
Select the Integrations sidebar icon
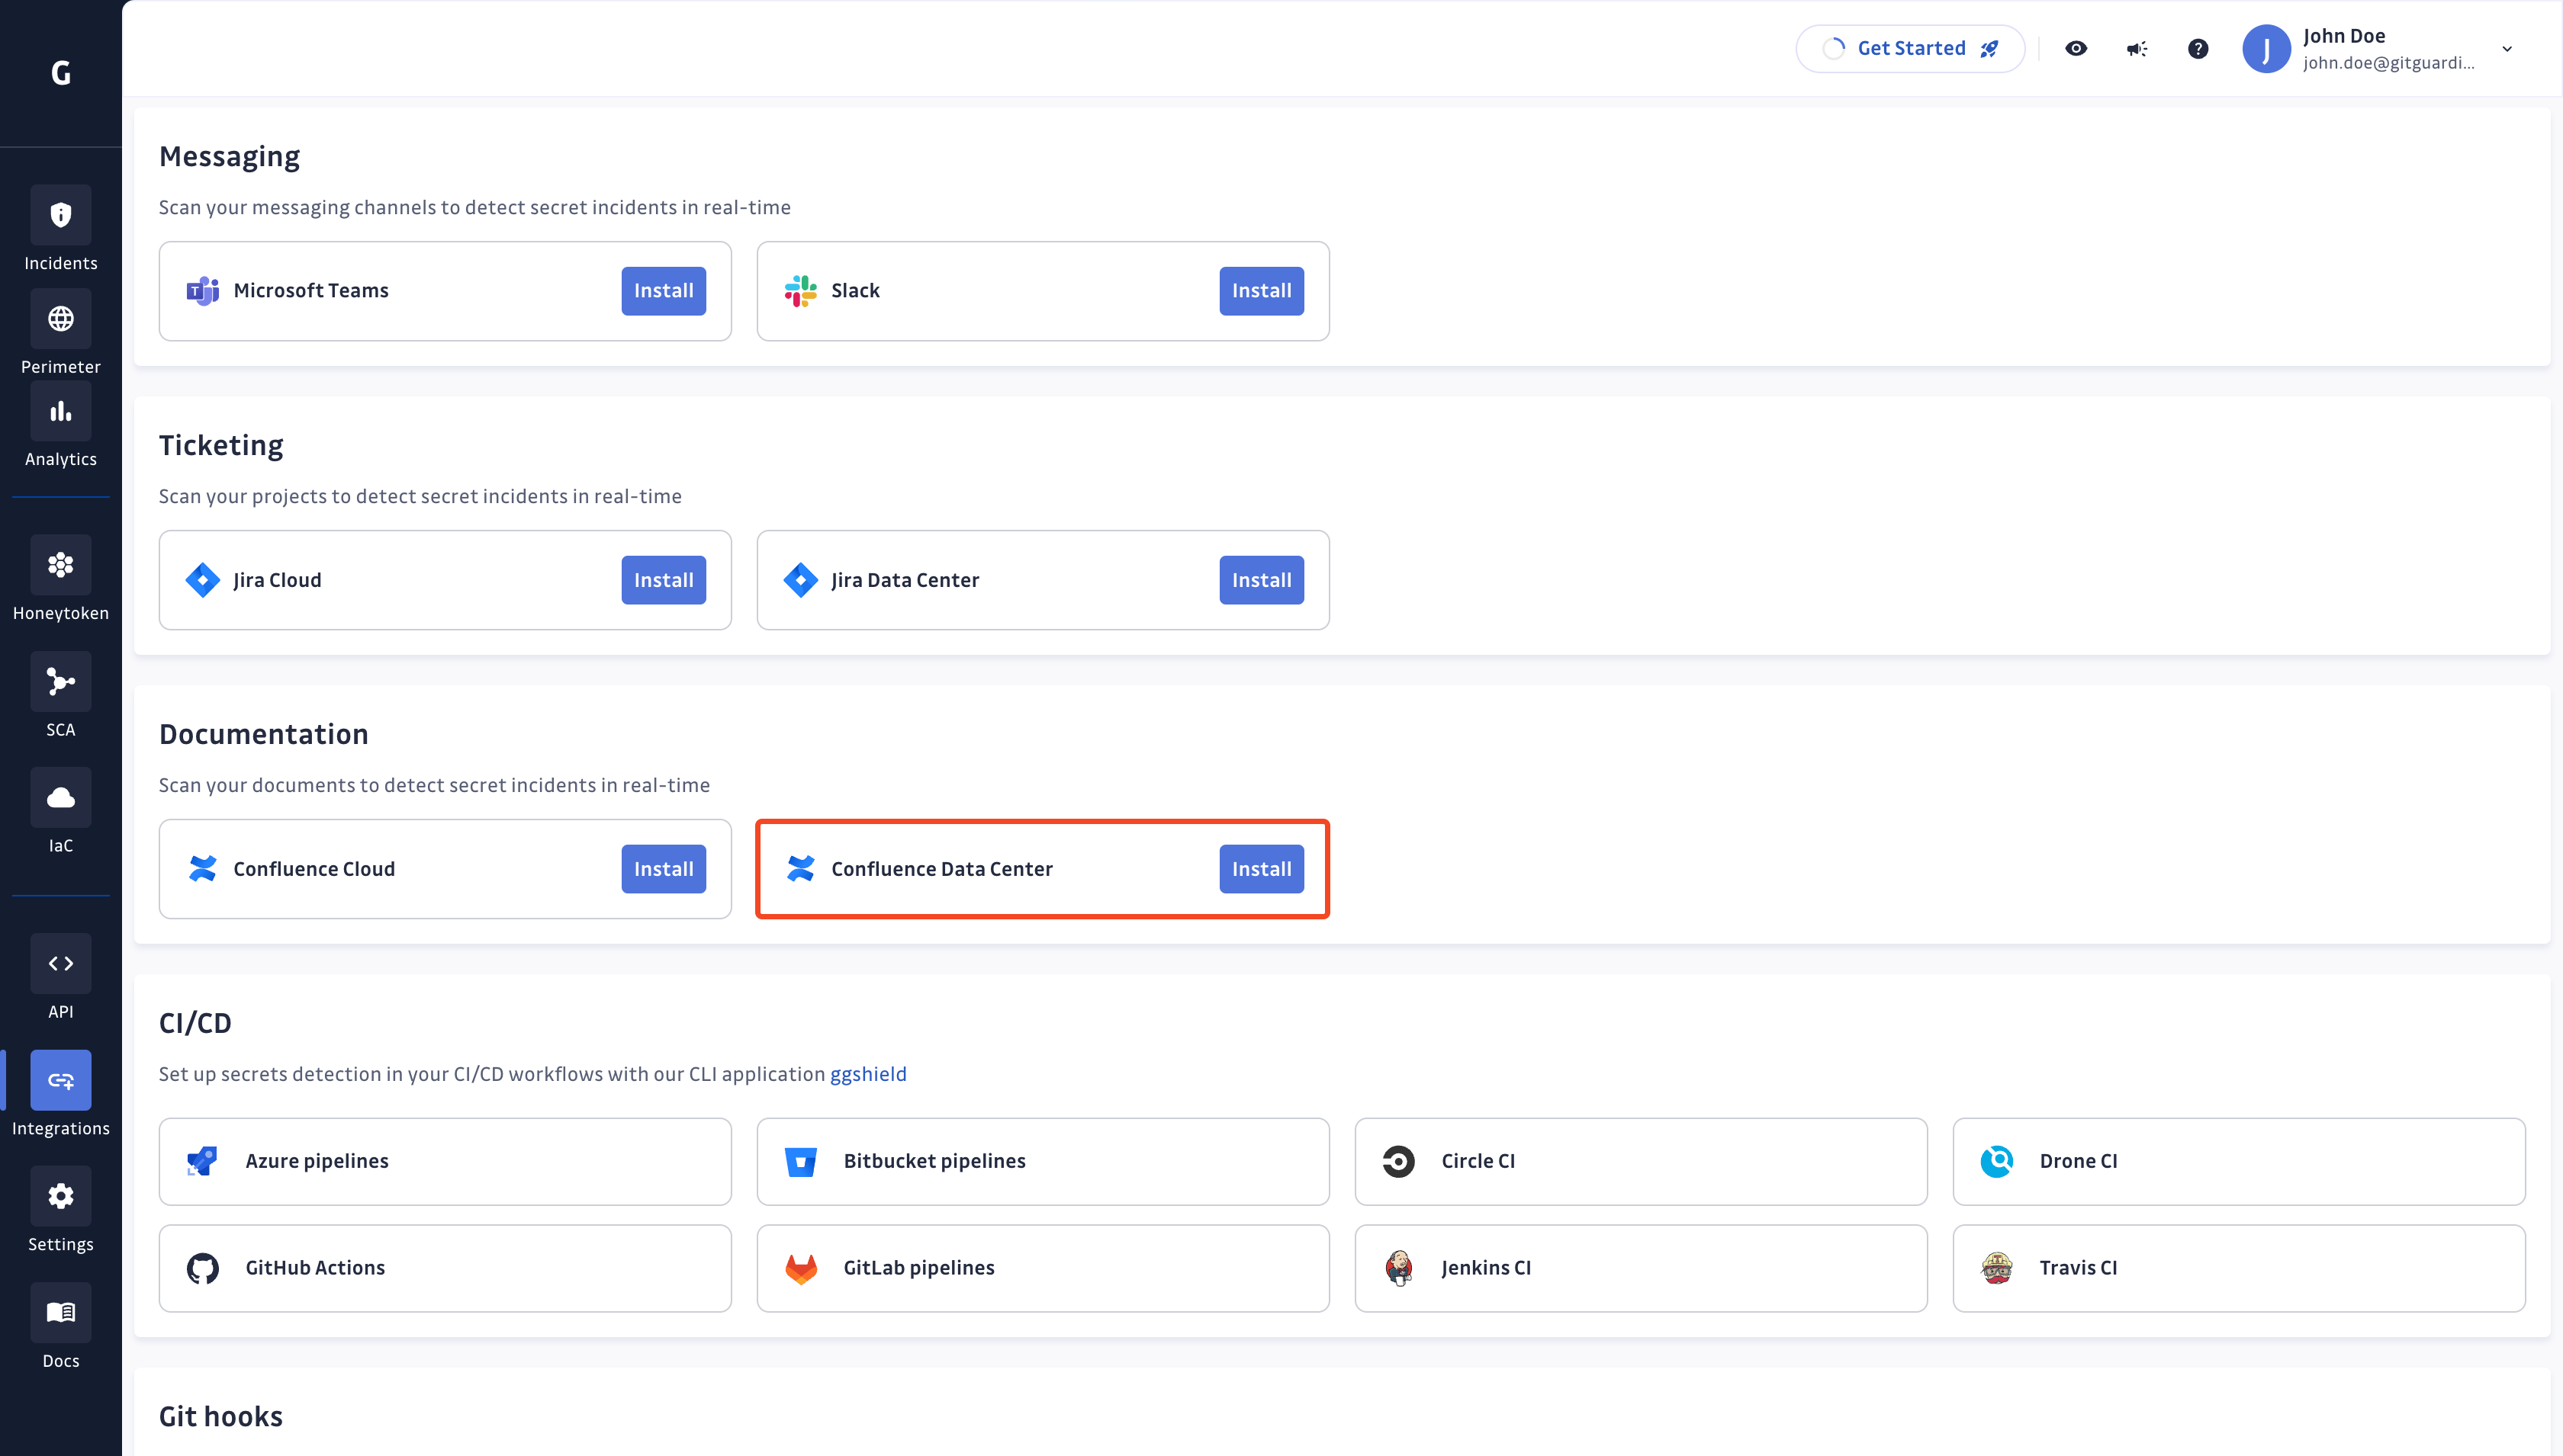(x=61, y=1080)
